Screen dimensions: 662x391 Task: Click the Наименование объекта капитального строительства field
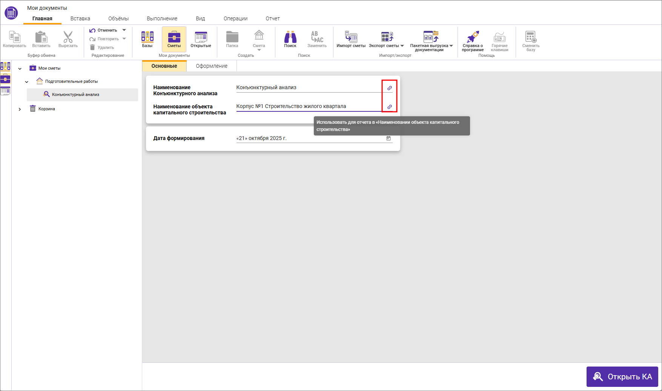[x=307, y=106]
